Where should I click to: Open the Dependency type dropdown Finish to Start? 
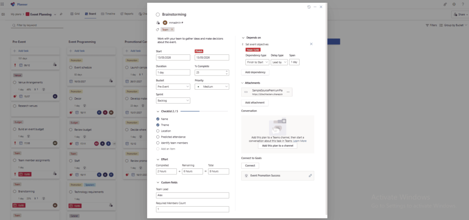[257, 62]
